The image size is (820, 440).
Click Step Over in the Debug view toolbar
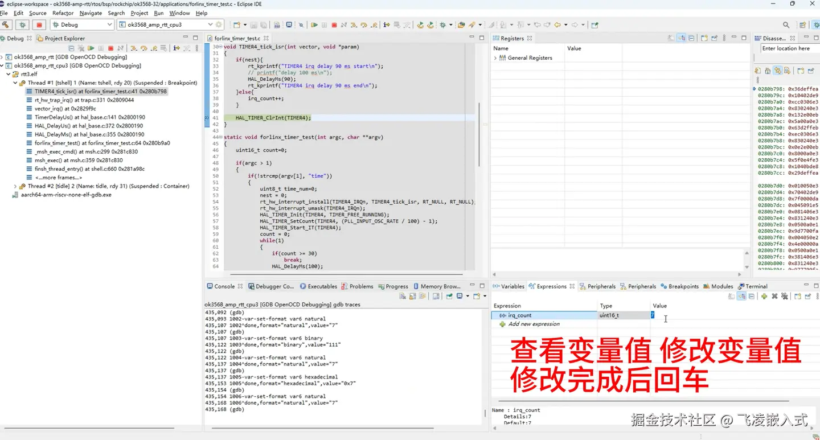pos(143,48)
